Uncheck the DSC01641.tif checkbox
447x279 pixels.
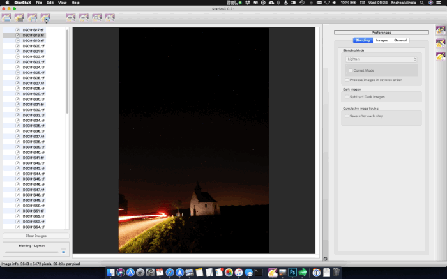pos(17,158)
